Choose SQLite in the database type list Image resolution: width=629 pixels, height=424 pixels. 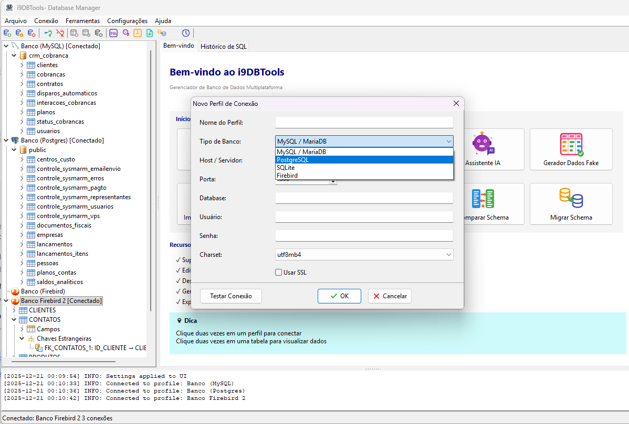tap(364, 168)
